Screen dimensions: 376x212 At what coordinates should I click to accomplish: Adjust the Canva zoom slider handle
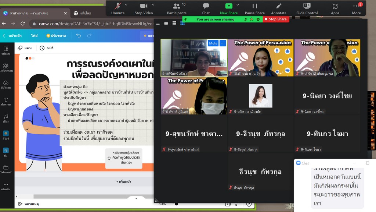[x=176, y=204]
